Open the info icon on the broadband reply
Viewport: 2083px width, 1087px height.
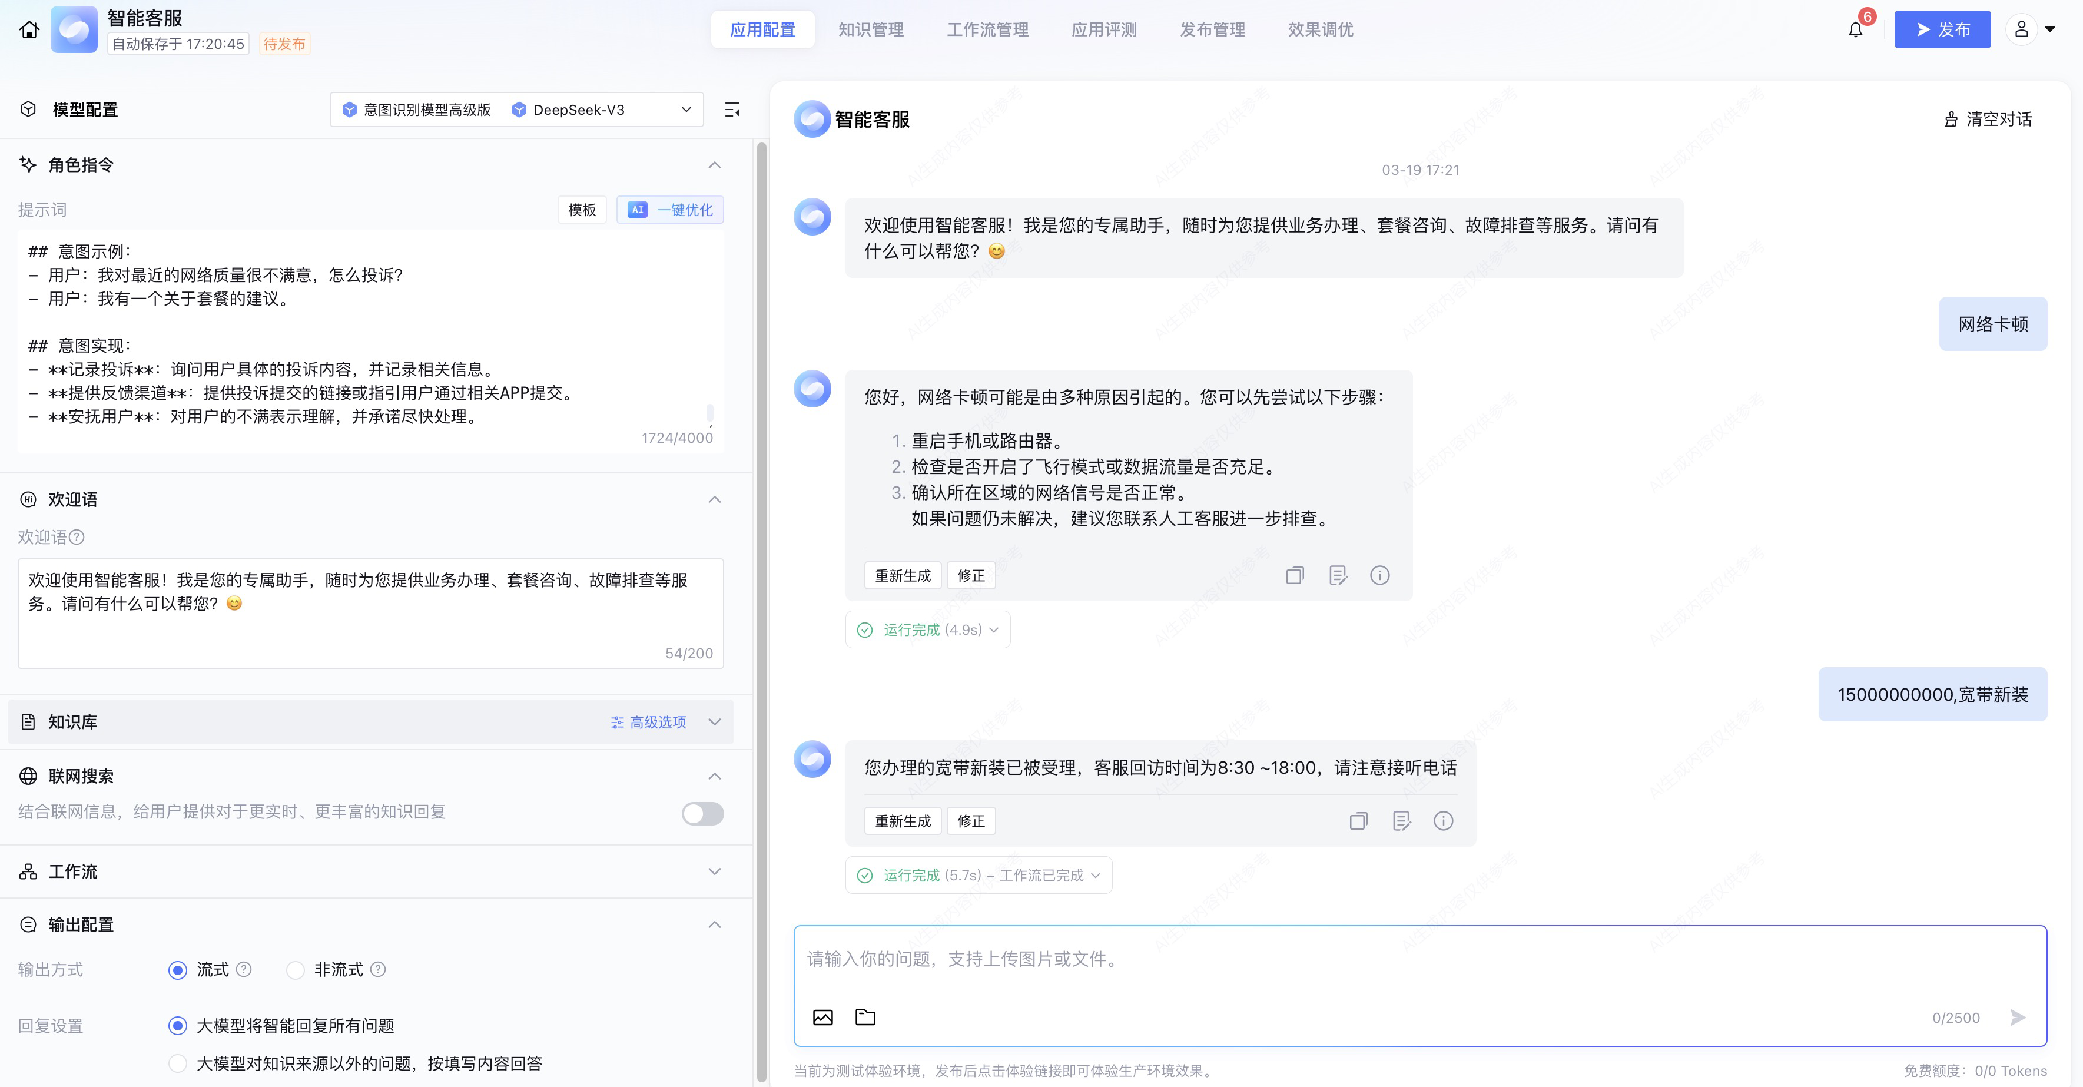click(1442, 821)
